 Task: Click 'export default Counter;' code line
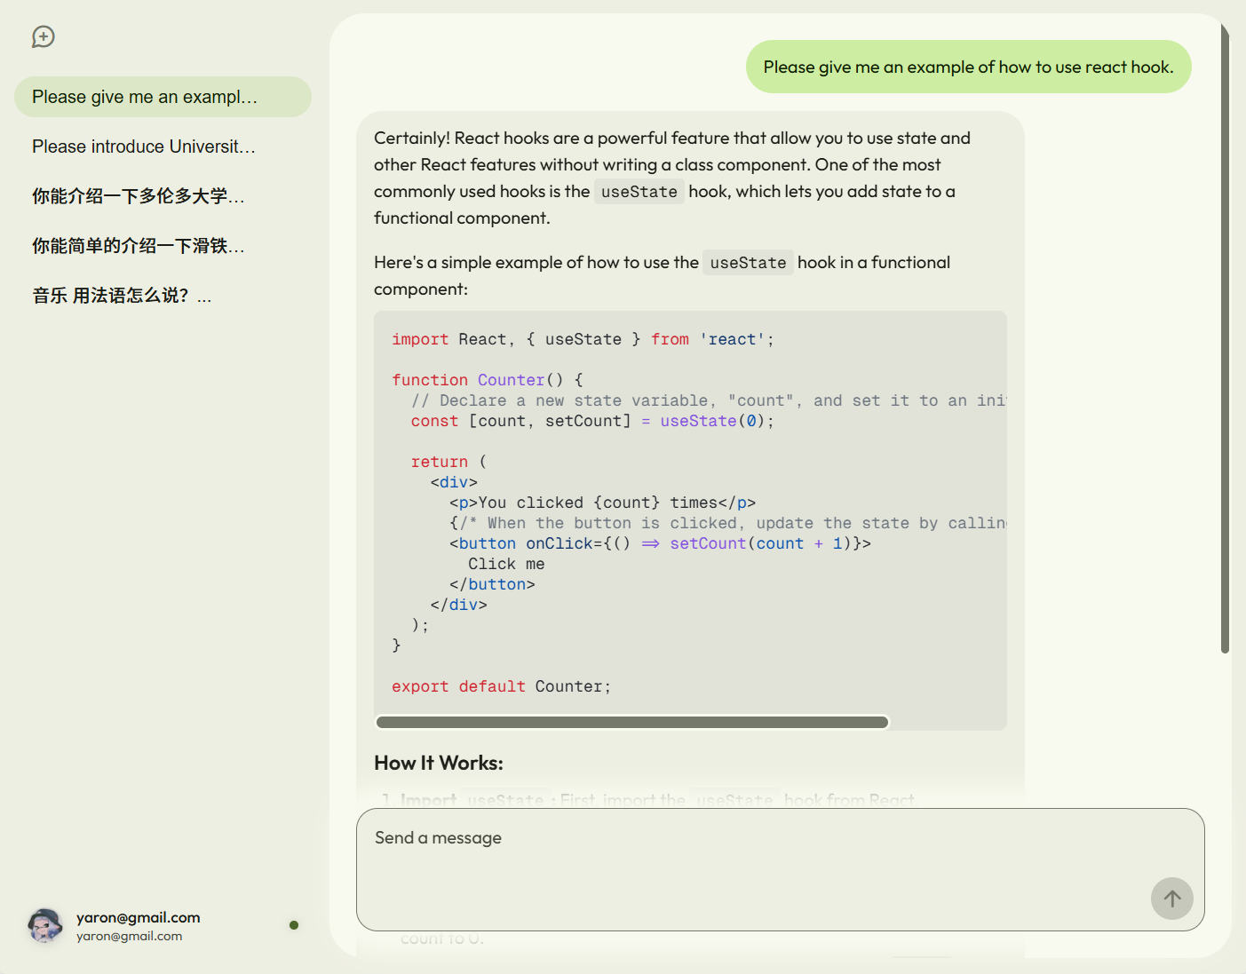pyautogui.click(x=501, y=686)
